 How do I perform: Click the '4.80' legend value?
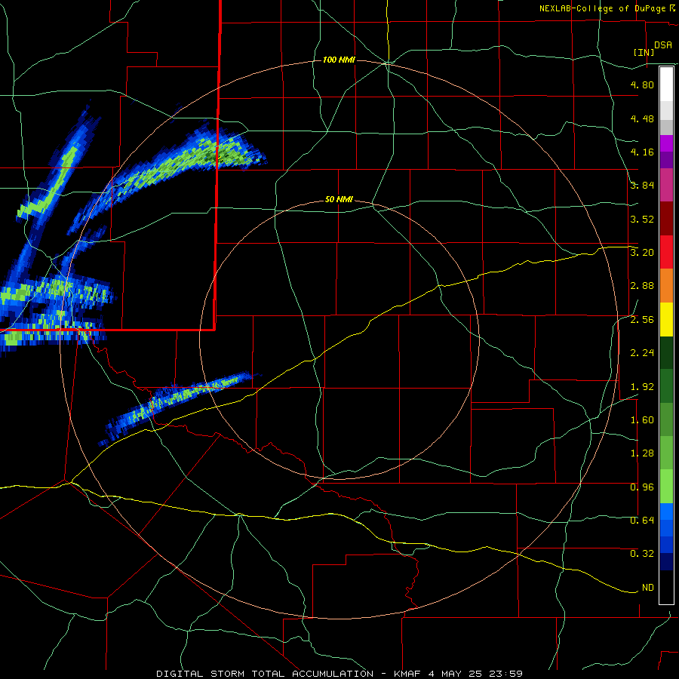(x=642, y=84)
